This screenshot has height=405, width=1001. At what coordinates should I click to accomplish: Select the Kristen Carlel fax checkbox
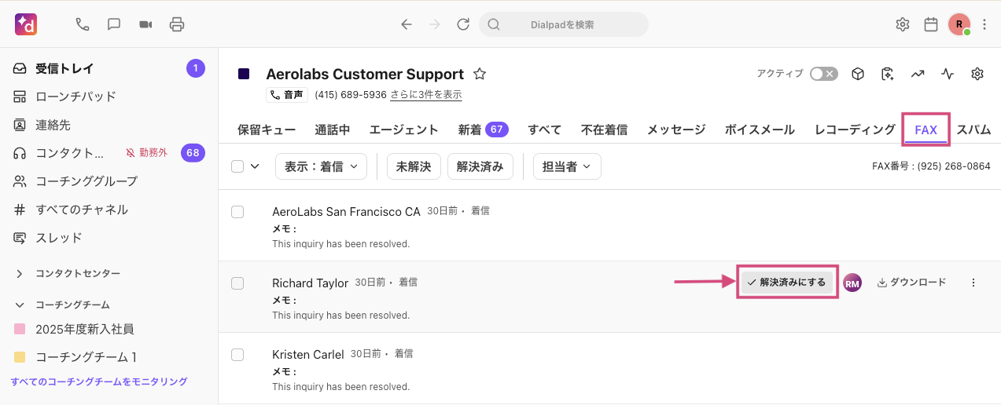[x=237, y=355]
